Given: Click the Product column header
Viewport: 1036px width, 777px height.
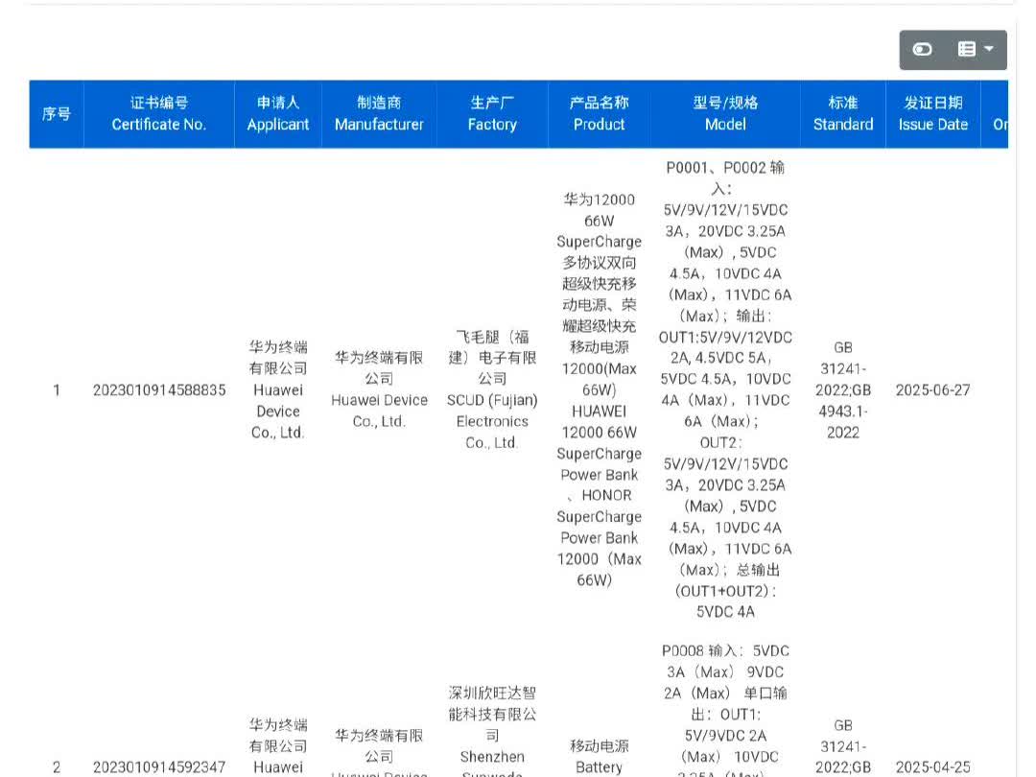Looking at the screenshot, I should [x=599, y=113].
